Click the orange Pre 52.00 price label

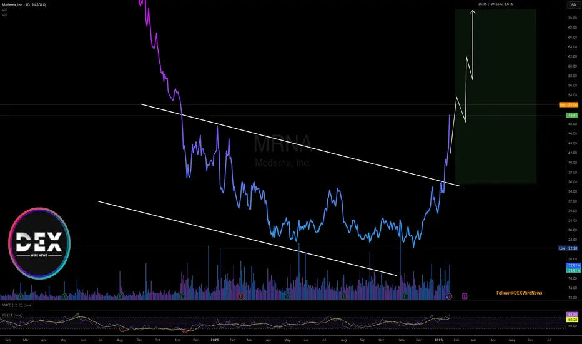(569, 105)
